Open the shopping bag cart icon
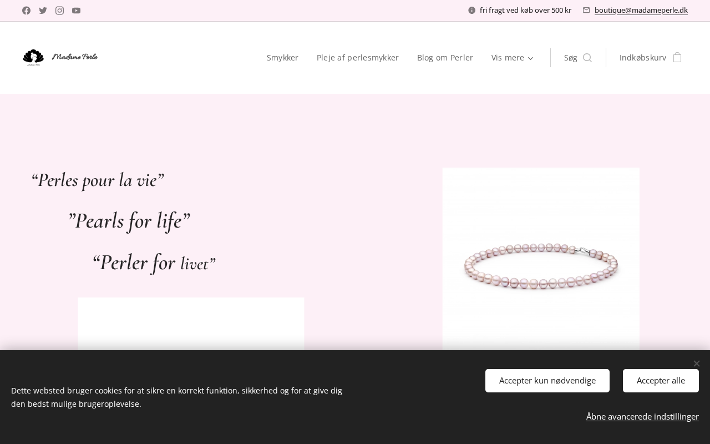 click(677, 57)
